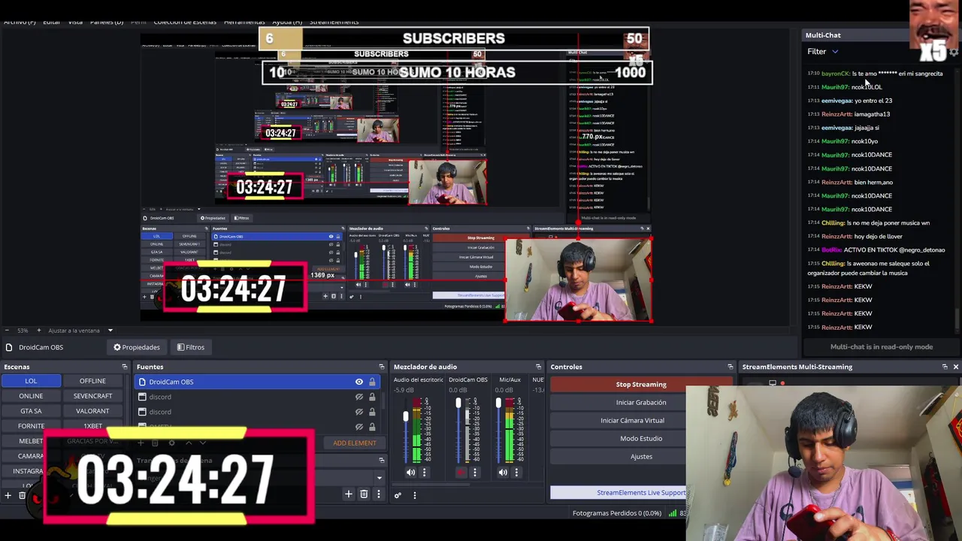
Task: Click Iniciar Cámara Virtual button
Action: [633, 421]
